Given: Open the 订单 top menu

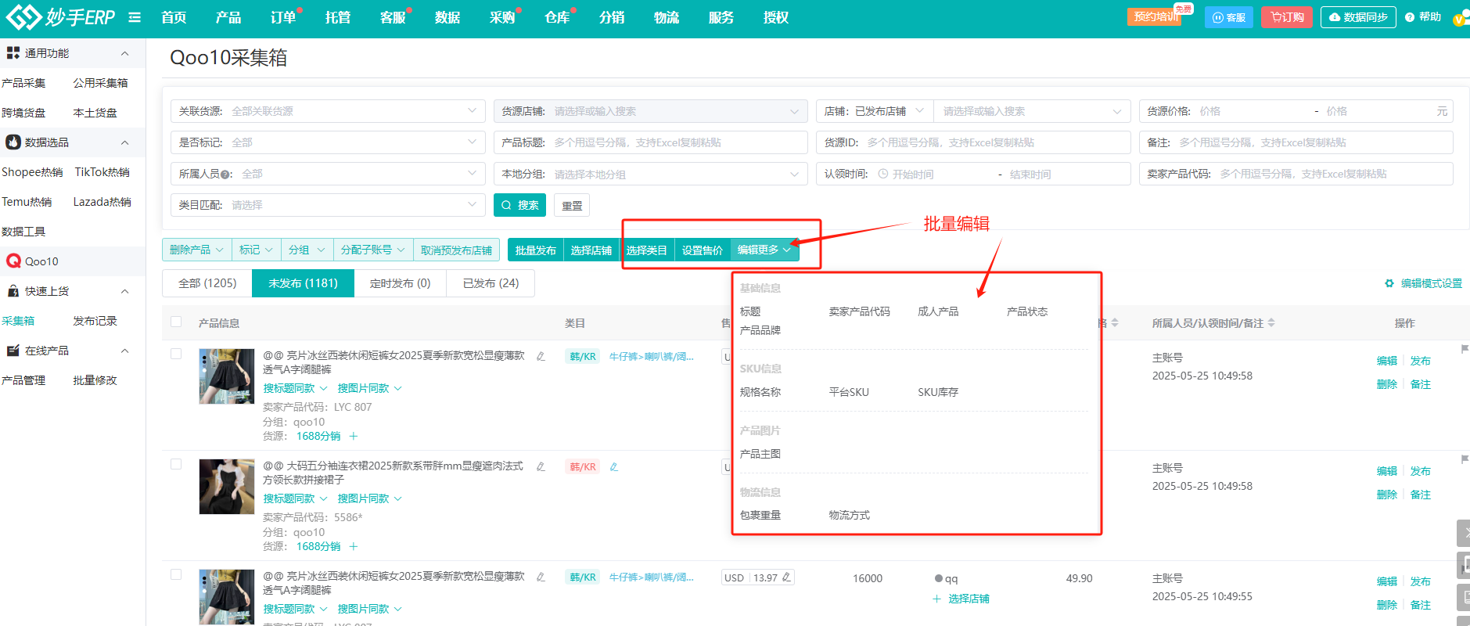Looking at the screenshot, I should click(x=283, y=17).
